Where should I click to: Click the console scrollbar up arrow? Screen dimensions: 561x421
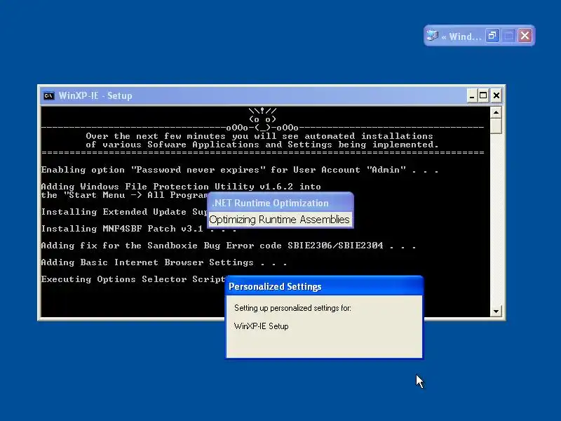(x=496, y=113)
